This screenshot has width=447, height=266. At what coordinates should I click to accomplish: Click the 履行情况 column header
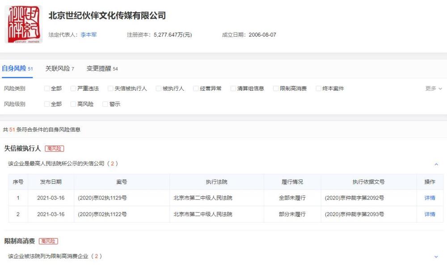[x=292, y=182]
